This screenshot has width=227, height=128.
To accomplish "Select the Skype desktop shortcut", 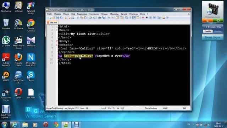I will [x=31, y=76].
